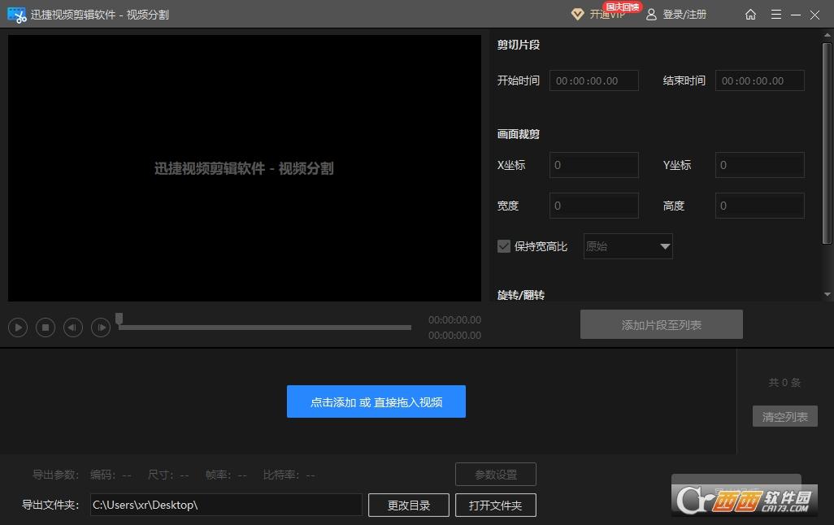Minimize the window

796,15
